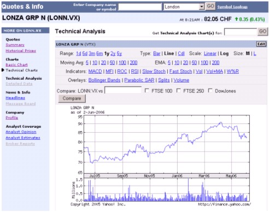The width and height of the screenshot is (269, 212).
Task: Open the Analyst Opinion link
Action: coord(21,132)
